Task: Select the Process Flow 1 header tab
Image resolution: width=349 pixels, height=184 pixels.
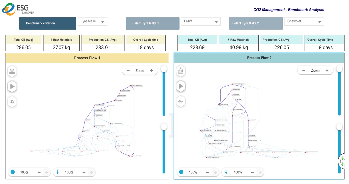Action: pos(87,58)
